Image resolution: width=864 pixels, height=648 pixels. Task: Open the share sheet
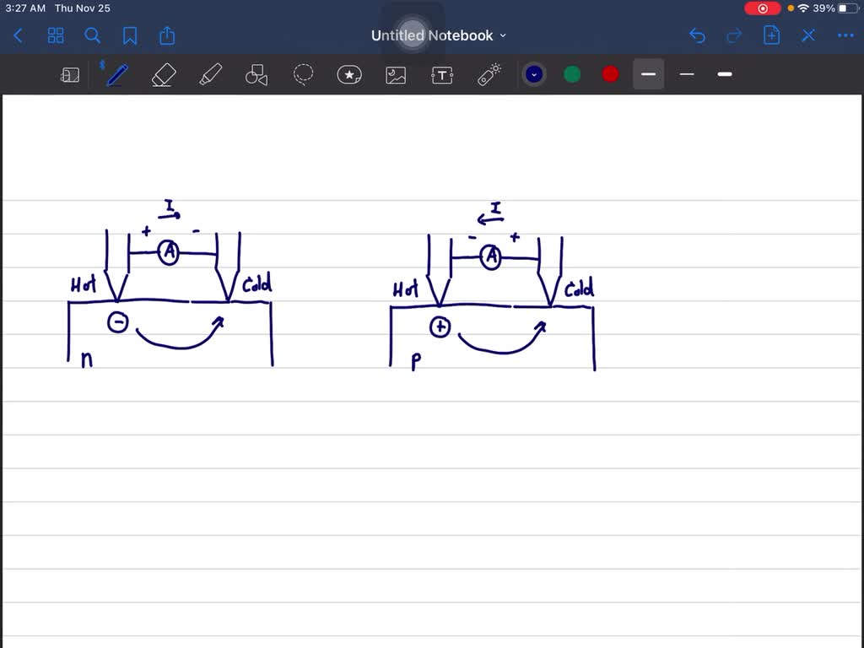click(x=166, y=35)
